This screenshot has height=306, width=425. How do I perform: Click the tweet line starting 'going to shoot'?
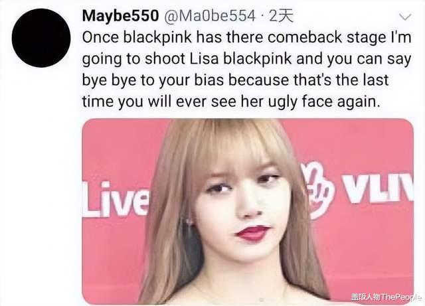pos(246,59)
